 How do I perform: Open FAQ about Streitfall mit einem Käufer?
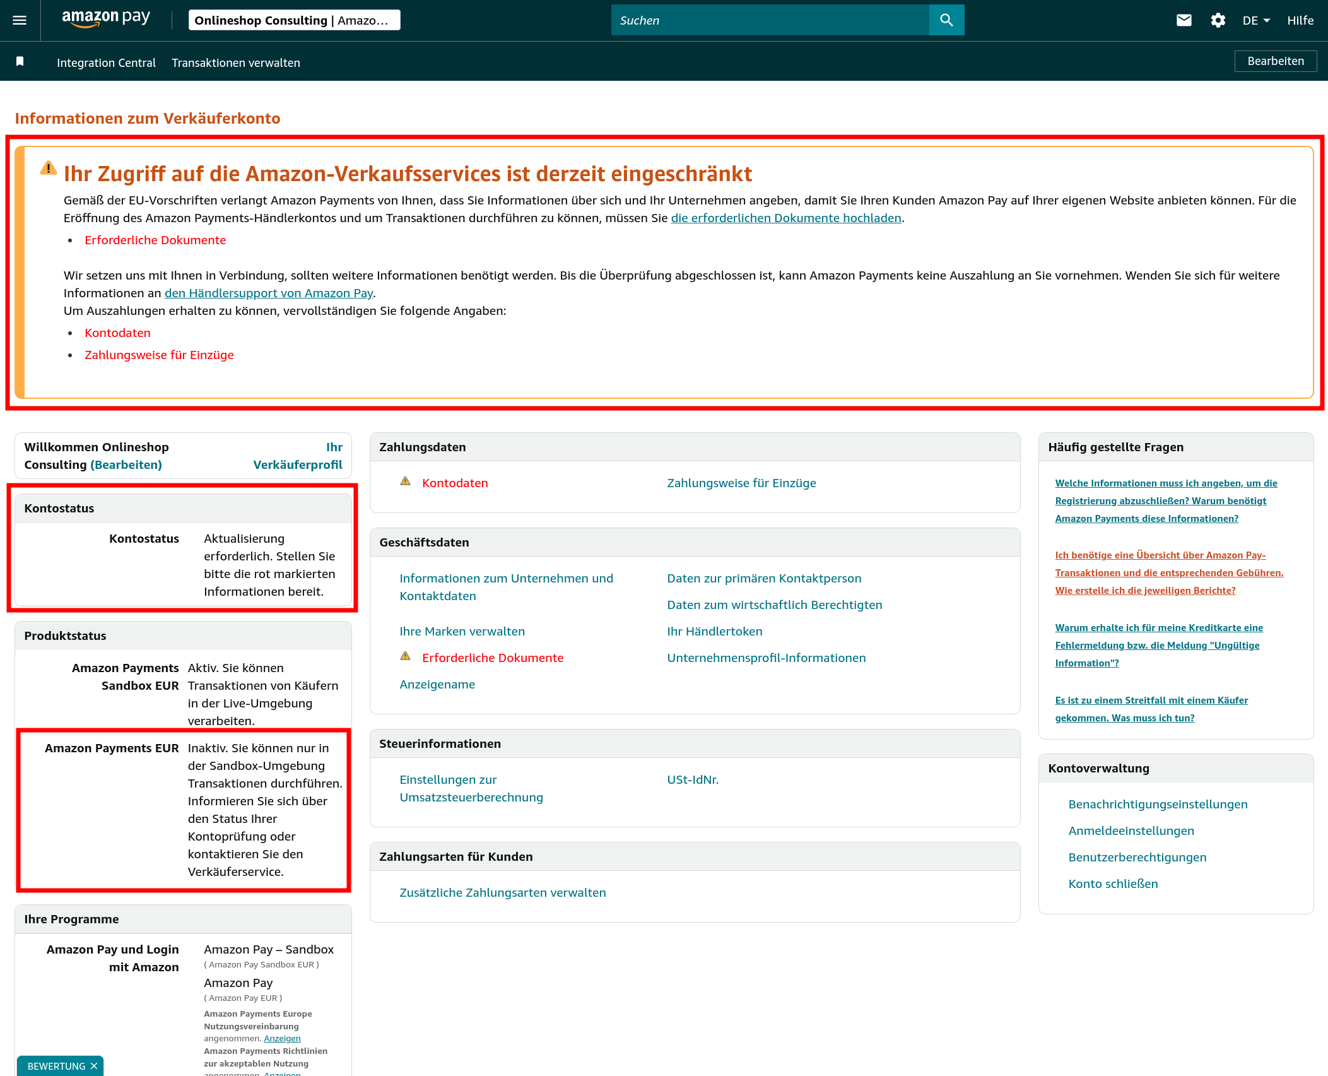pos(1151,709)
